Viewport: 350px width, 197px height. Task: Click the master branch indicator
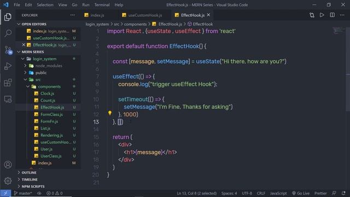click(23, 193)
